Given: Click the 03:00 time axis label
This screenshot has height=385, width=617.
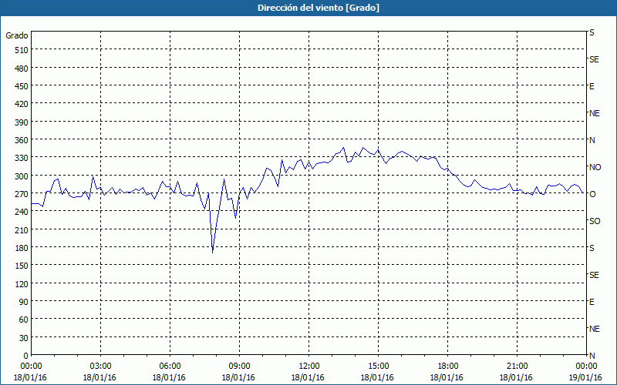Looking at the screenshot, I should pos(100,367).
